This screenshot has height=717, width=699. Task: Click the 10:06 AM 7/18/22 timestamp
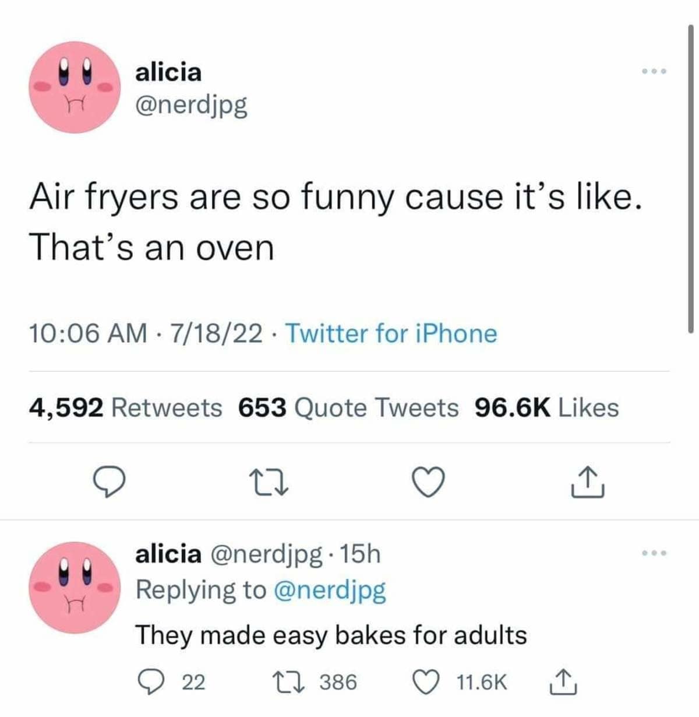click(146, 333)
